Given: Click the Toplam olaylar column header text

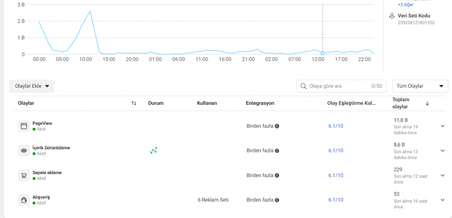Looking at the screenshot, I should [x=400, y=103].
